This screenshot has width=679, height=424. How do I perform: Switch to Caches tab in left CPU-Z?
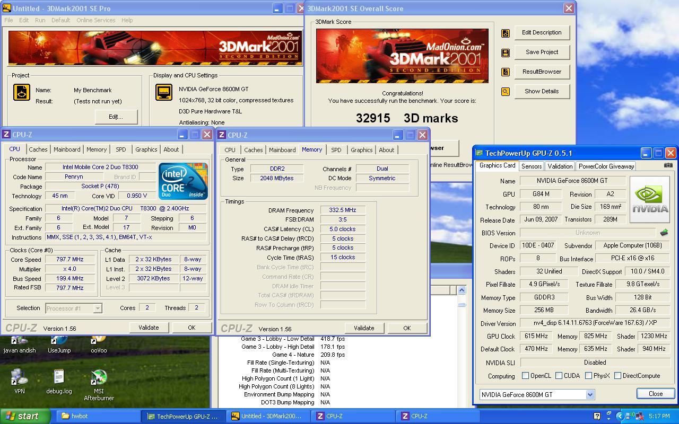[38, 149]
